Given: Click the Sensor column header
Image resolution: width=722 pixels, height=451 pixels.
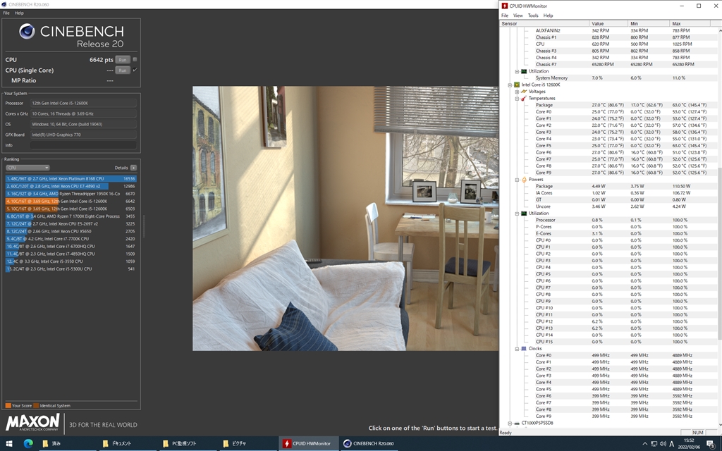Looking at the screenshot, I should [544, 23].
